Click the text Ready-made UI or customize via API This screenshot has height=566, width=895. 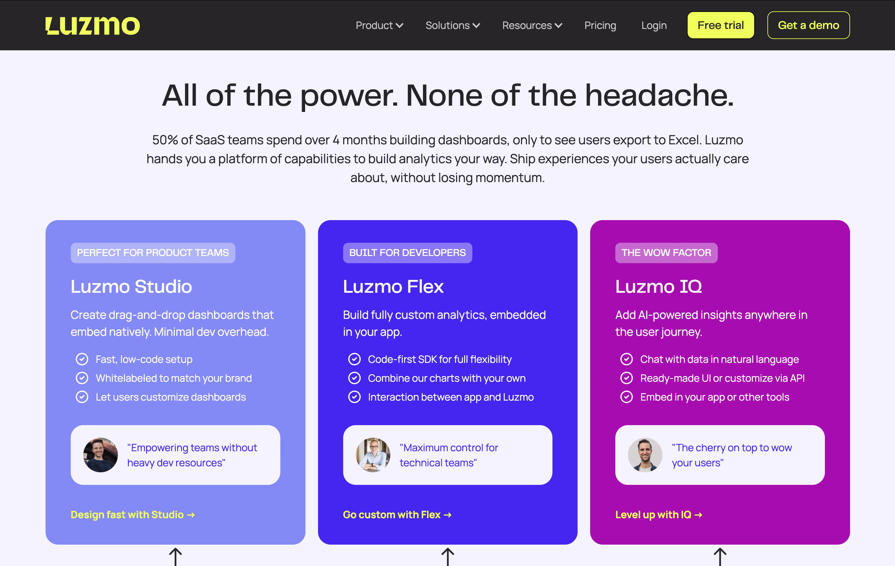[722, 378]
